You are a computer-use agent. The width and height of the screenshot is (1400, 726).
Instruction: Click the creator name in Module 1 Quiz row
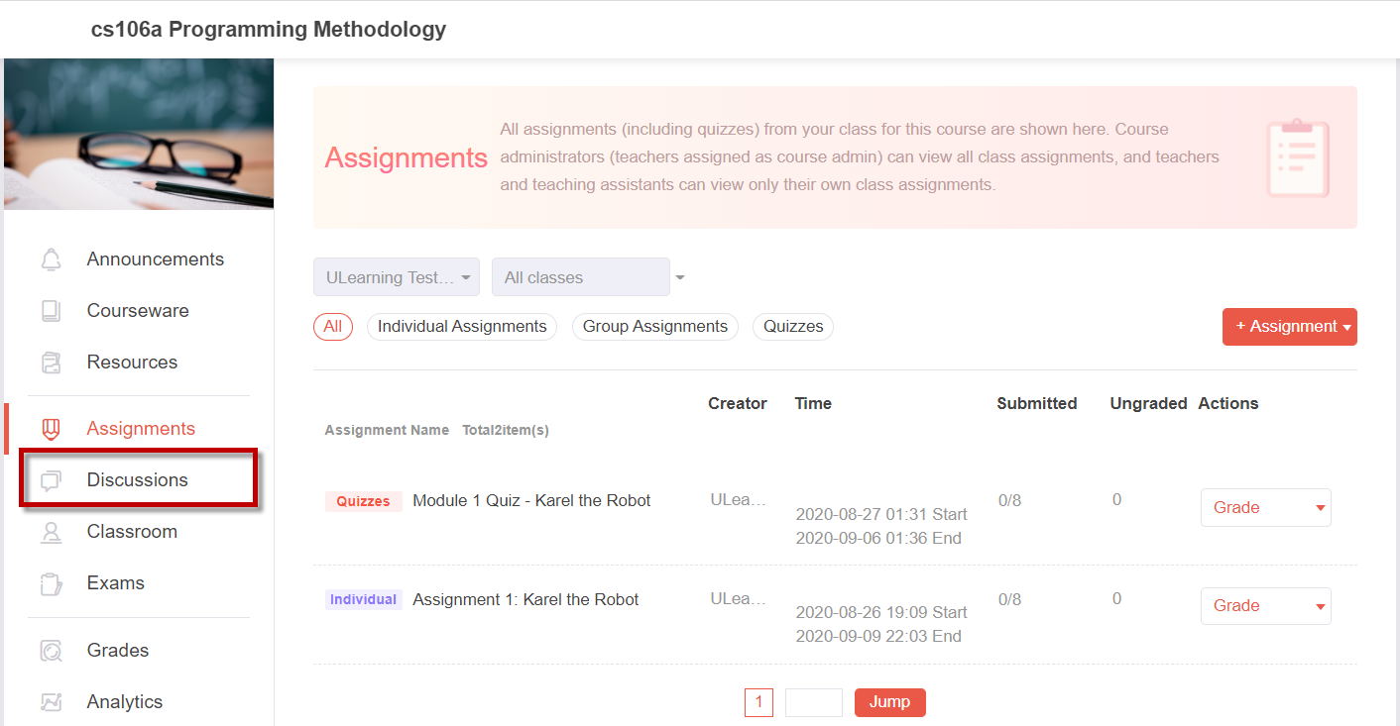pyautogui.click(x=739, y=500)
